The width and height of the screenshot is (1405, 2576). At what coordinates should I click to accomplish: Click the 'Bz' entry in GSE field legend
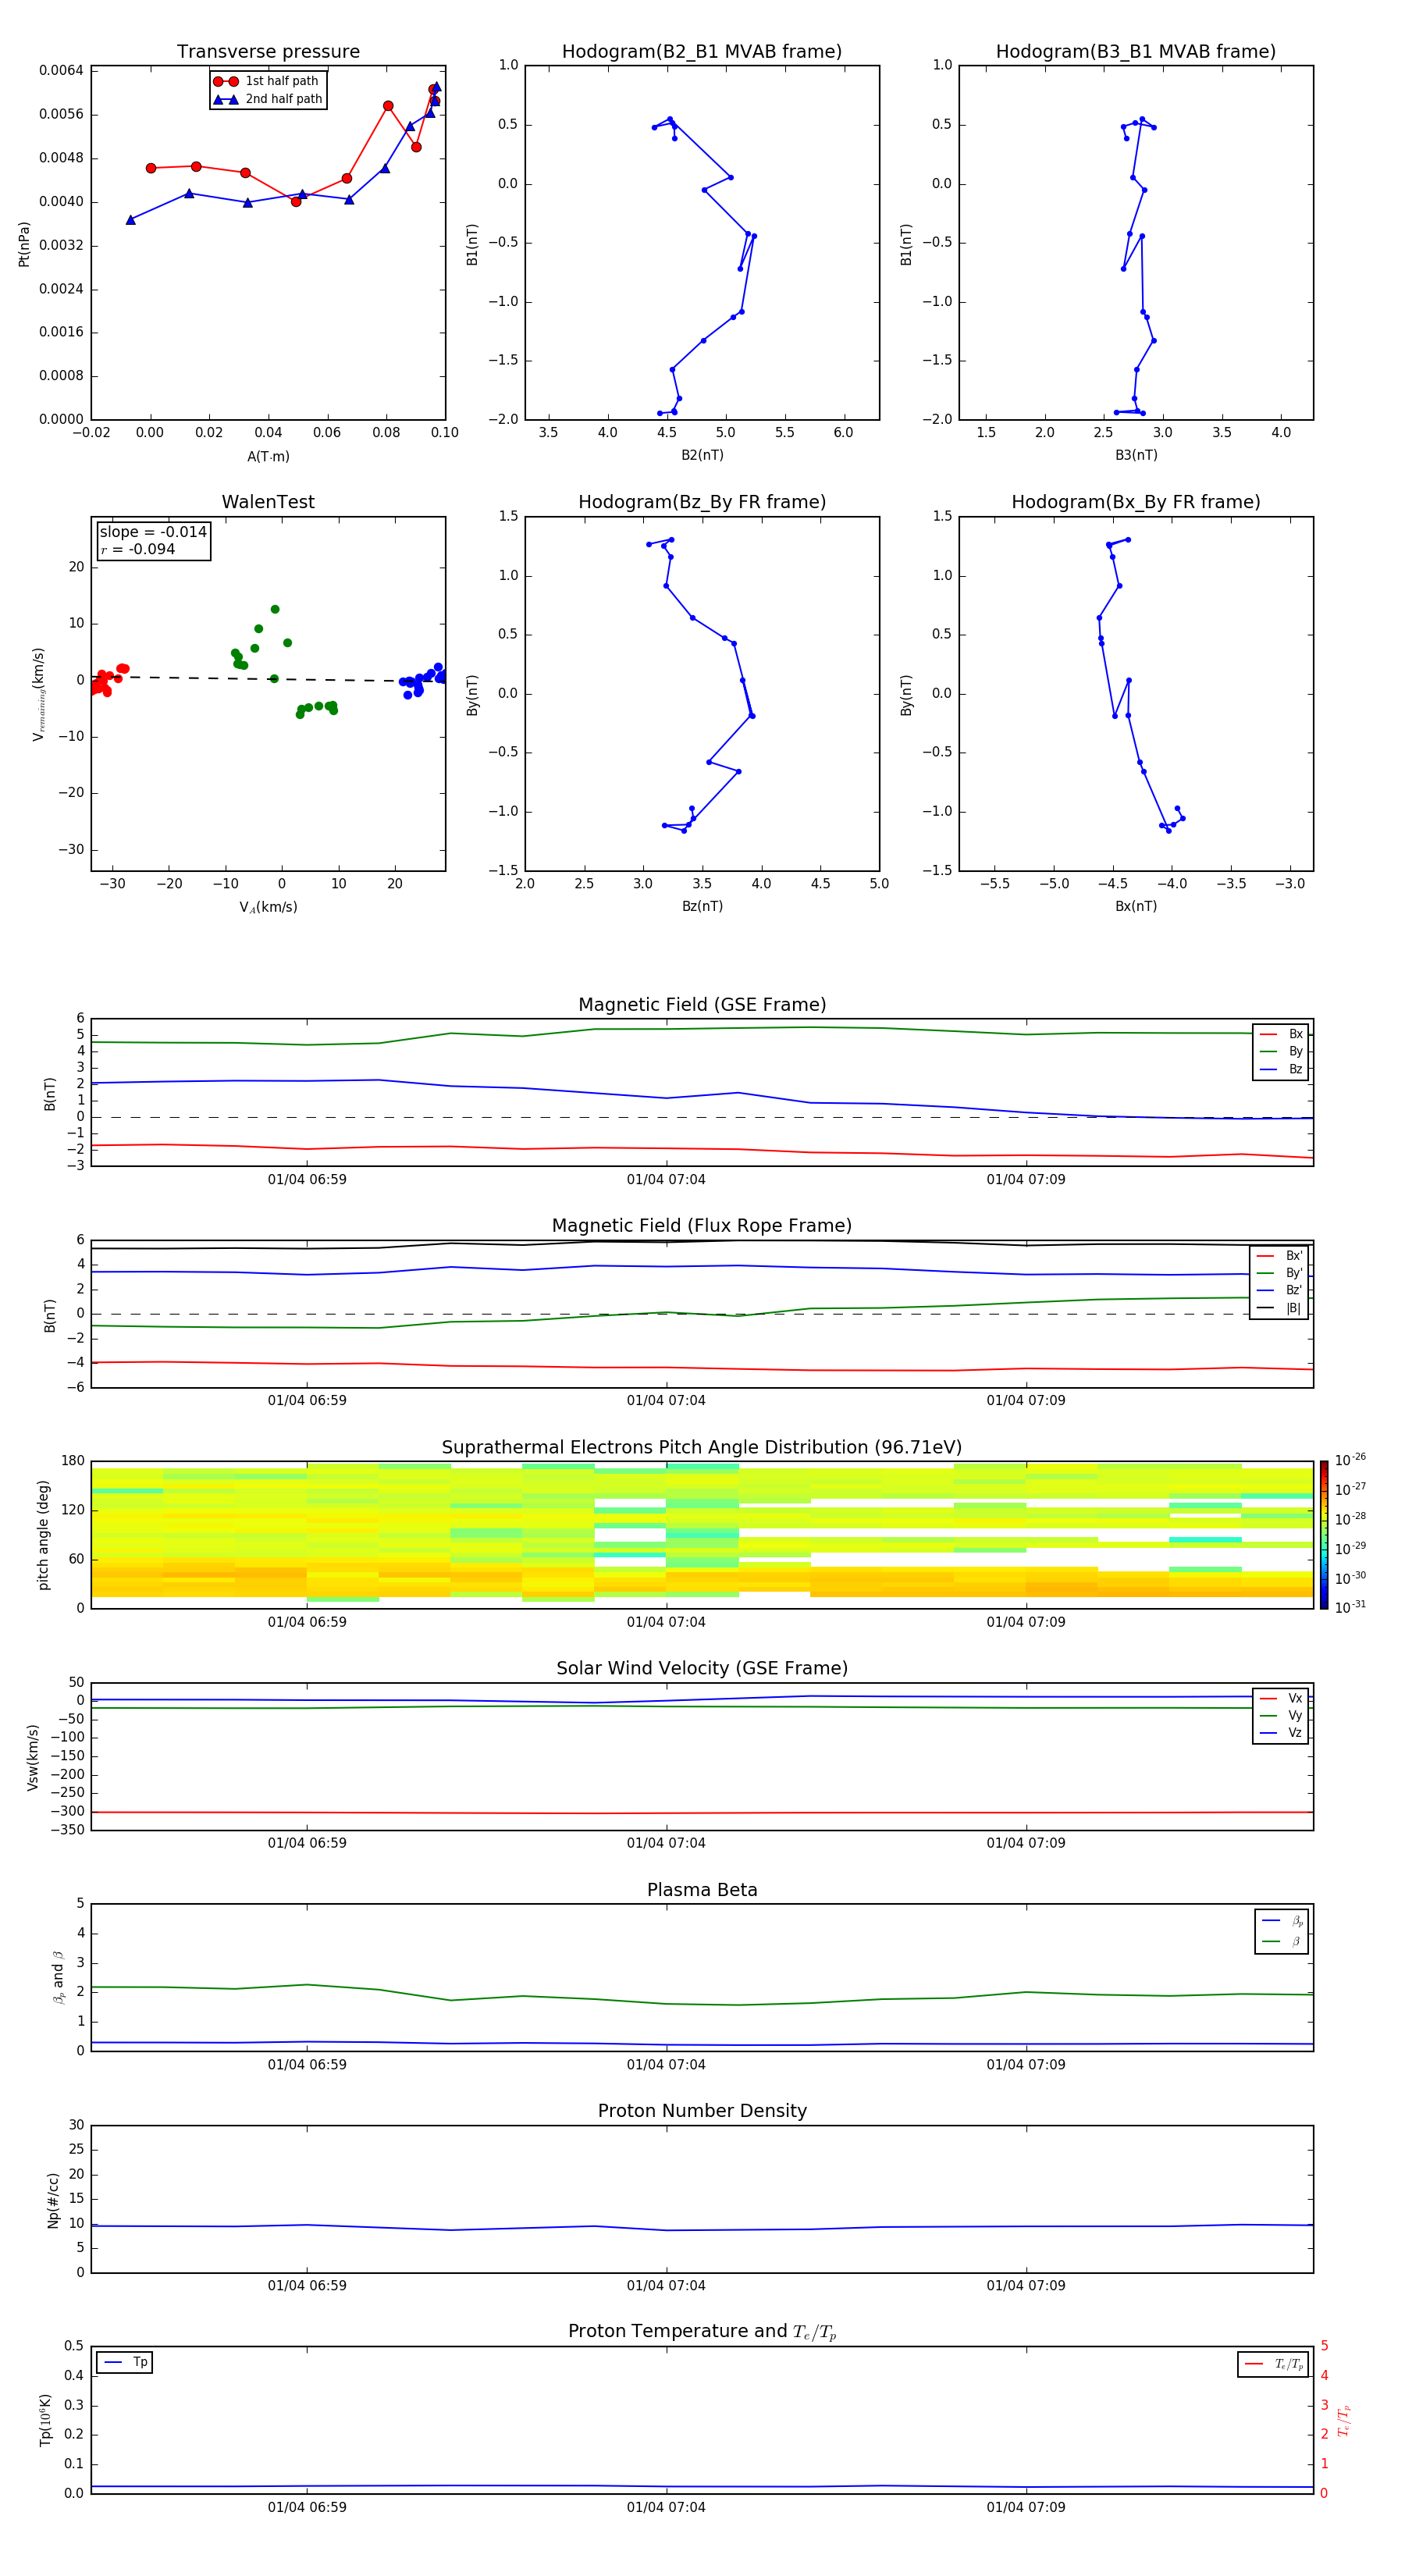(1282, 1069)
